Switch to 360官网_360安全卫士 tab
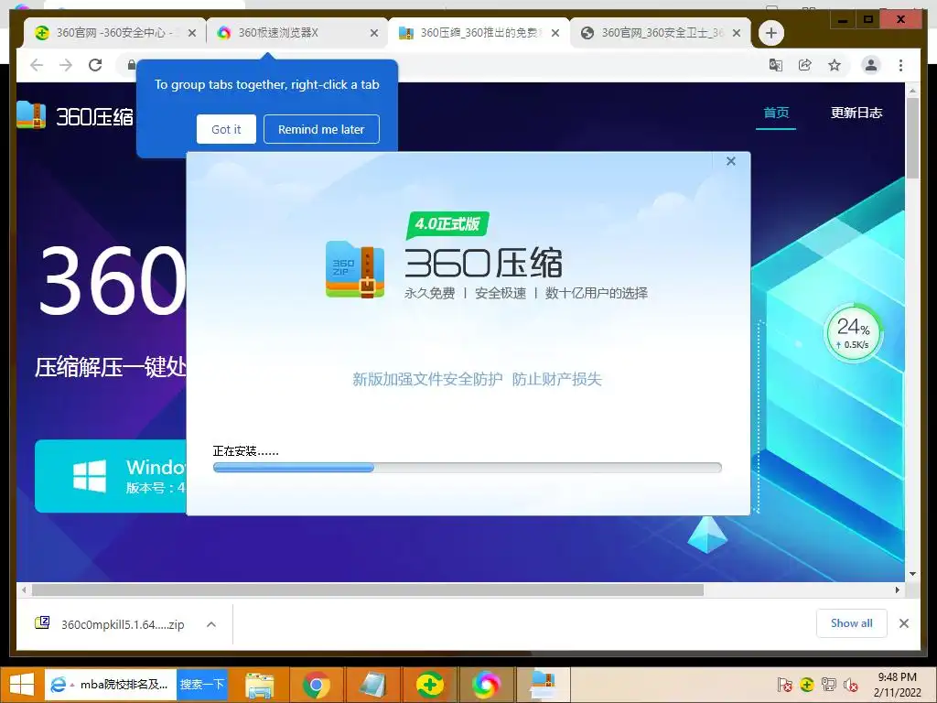937x703 pixels. tap(660, 33)
